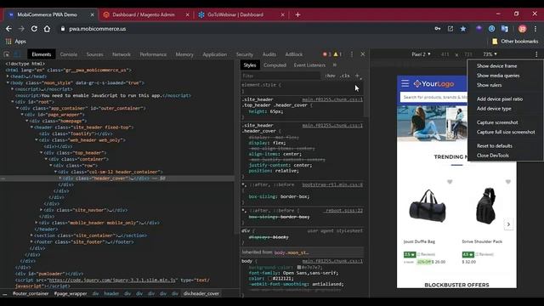Click the browser forward arrow
Image resolution: width=544 pixels, height=306 pixels.
21,29
